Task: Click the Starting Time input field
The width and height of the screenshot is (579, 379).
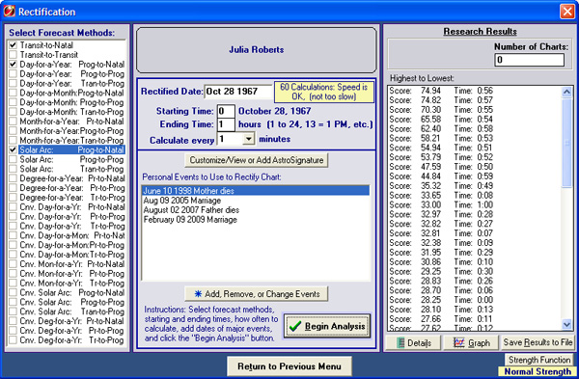Action: (226, 111)
